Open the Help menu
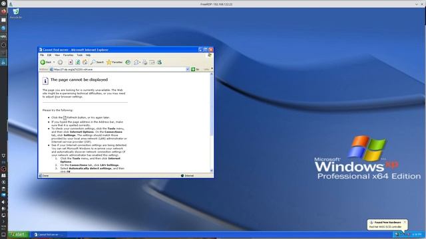426x239 pixels. [89, 55]
